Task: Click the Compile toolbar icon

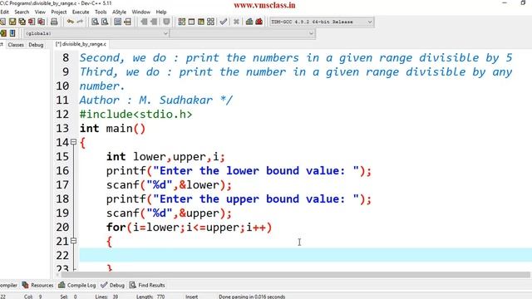Action: coord(181,22)
